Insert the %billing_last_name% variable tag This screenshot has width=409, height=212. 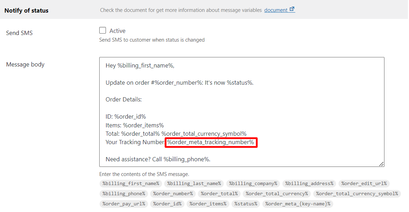194,183
